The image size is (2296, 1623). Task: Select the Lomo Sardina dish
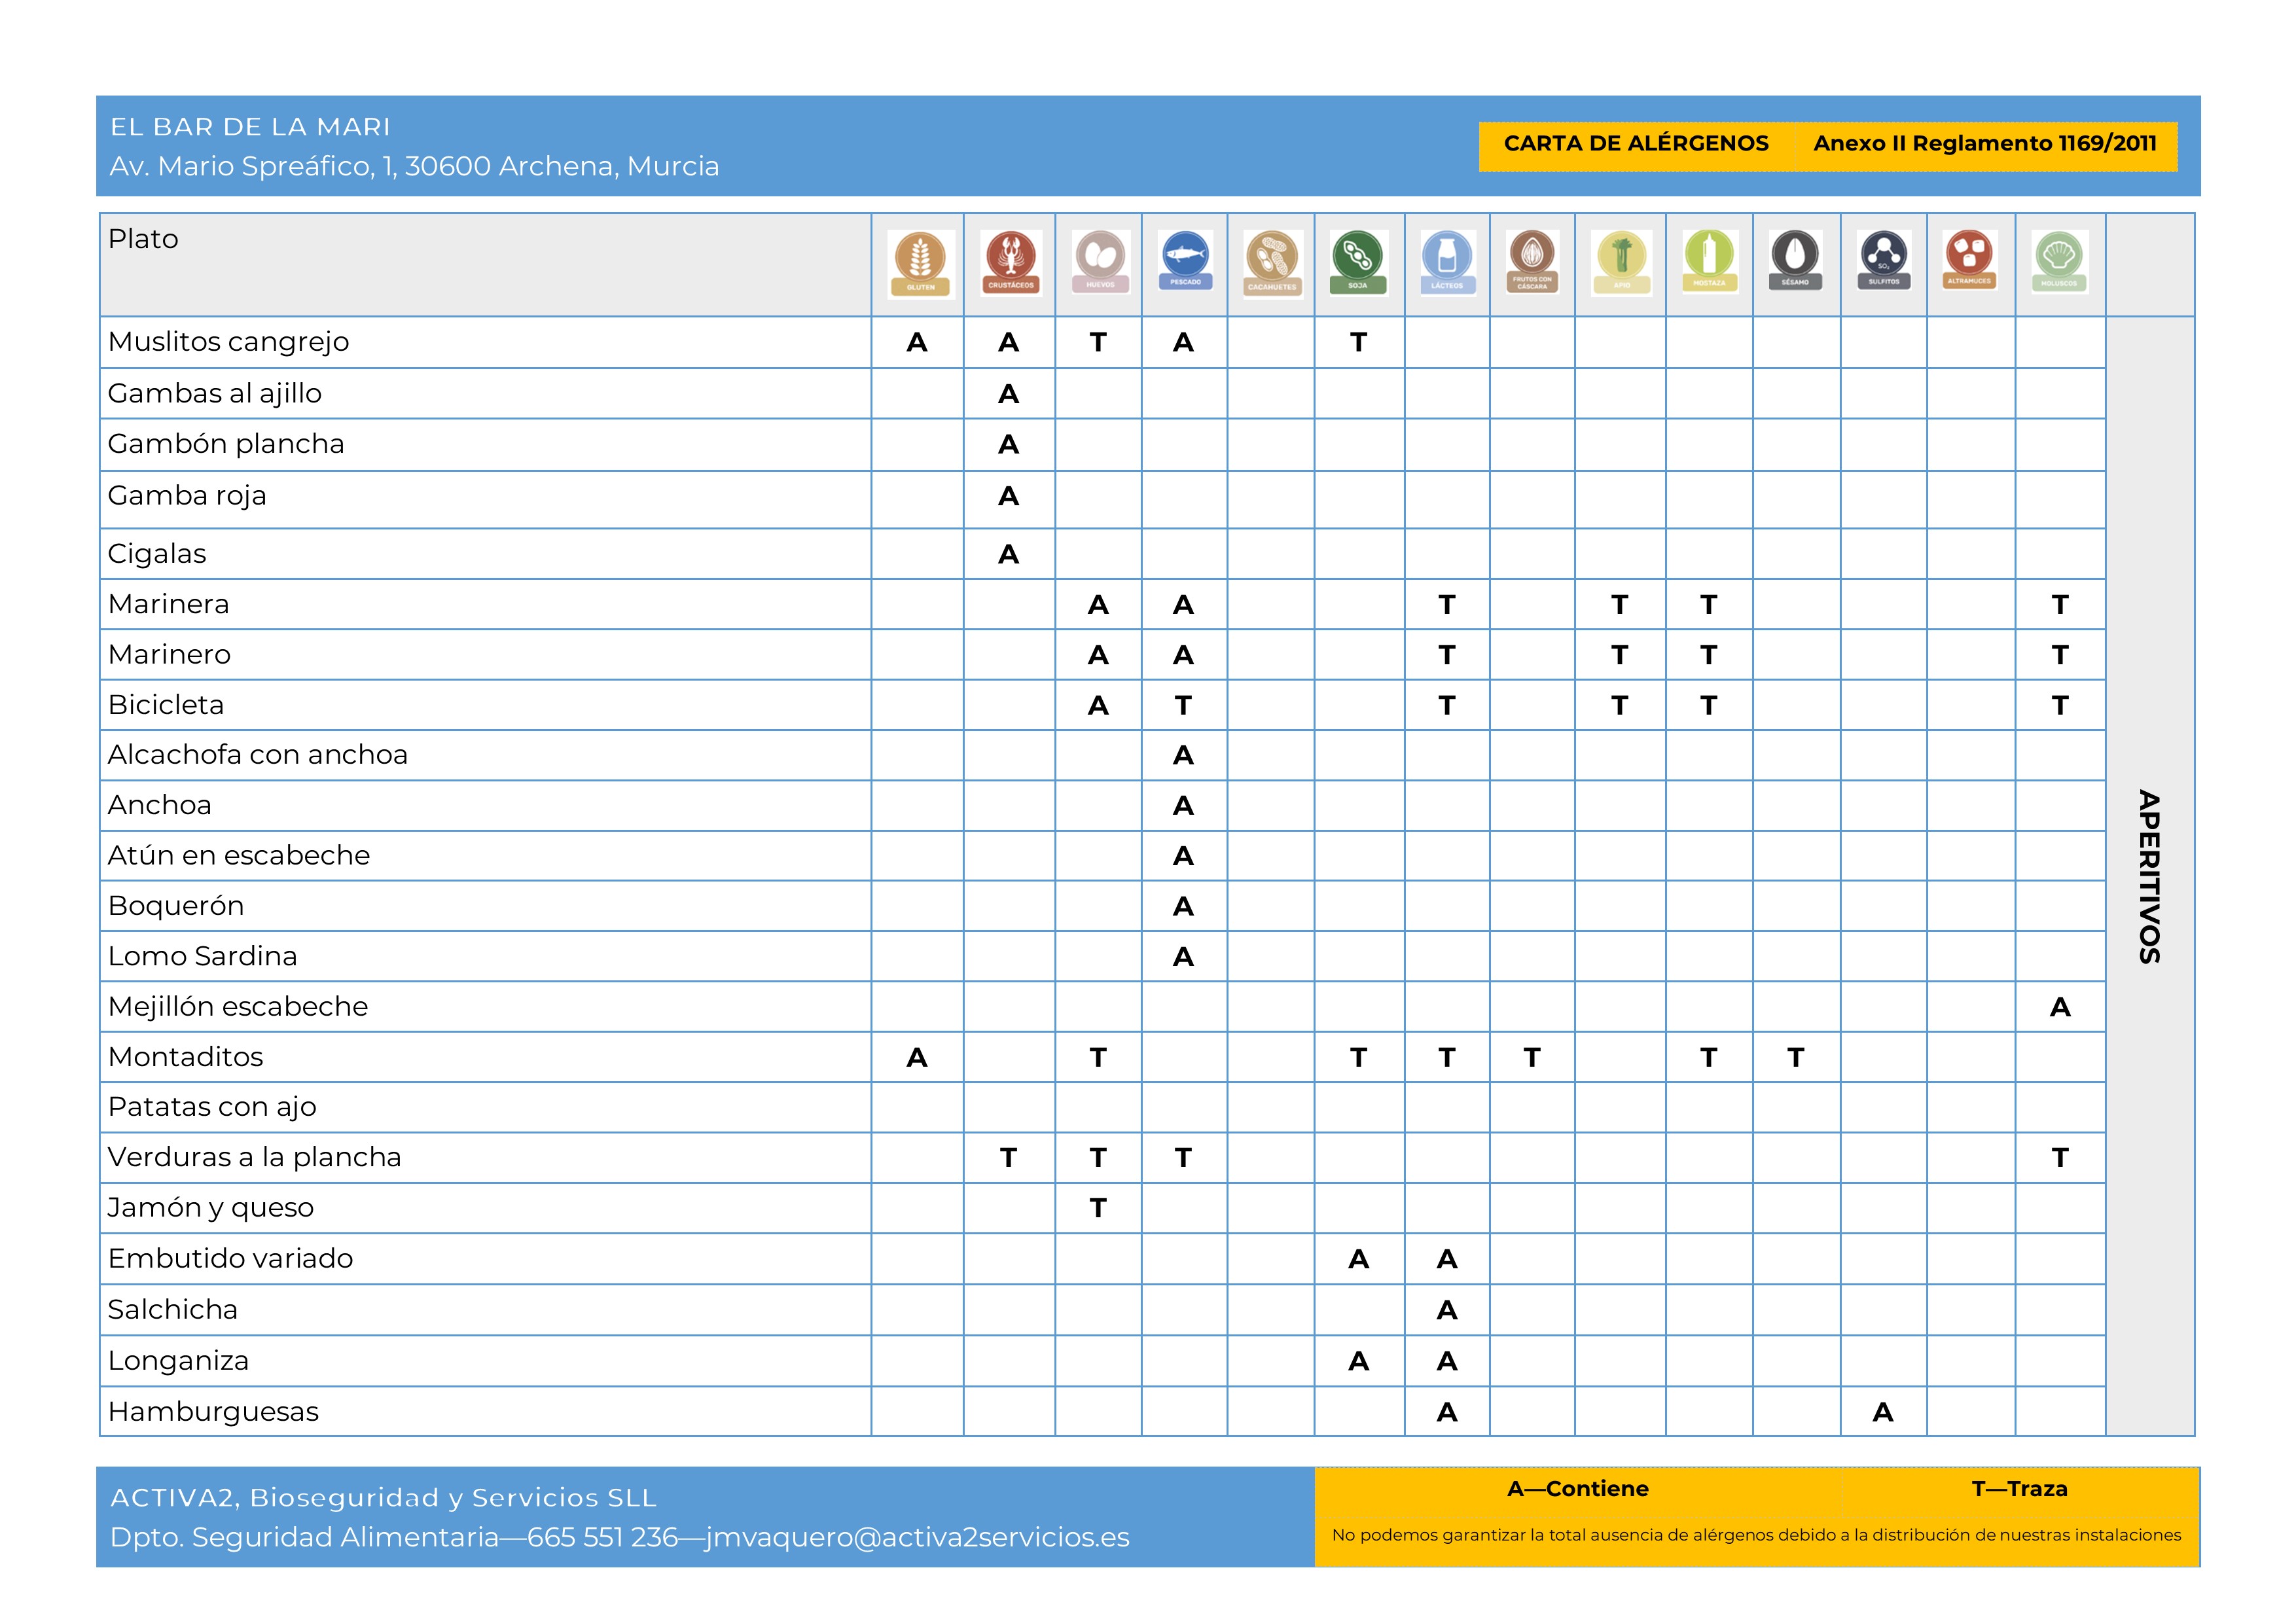coord(203,956)
